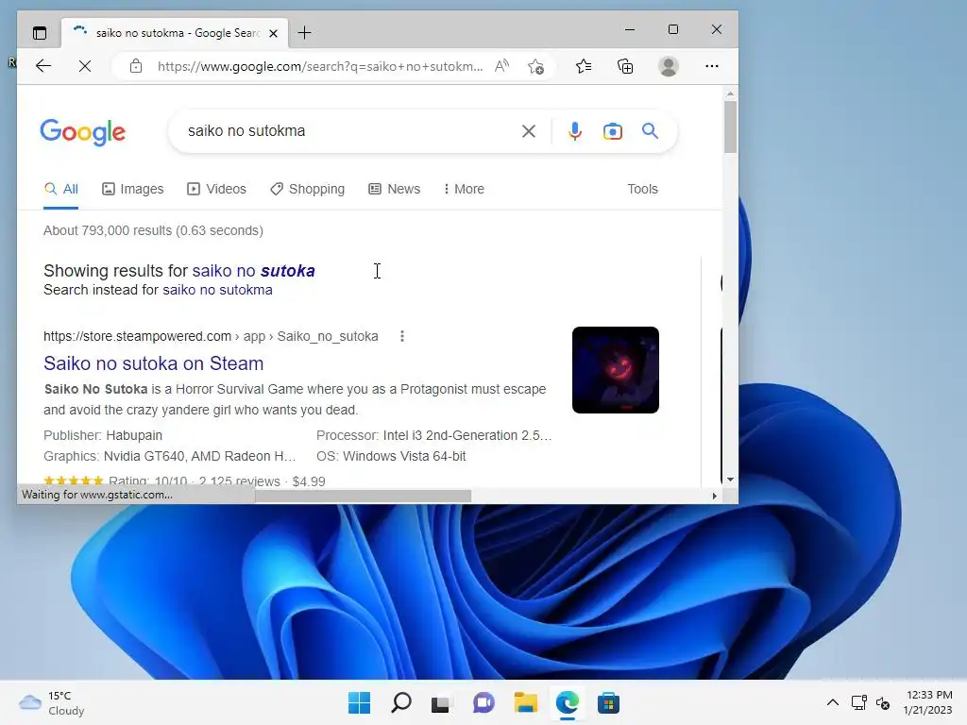Open the Steam result's three-dot menu
The height and width of the screenshot is (725, 967).
[402, 336]
